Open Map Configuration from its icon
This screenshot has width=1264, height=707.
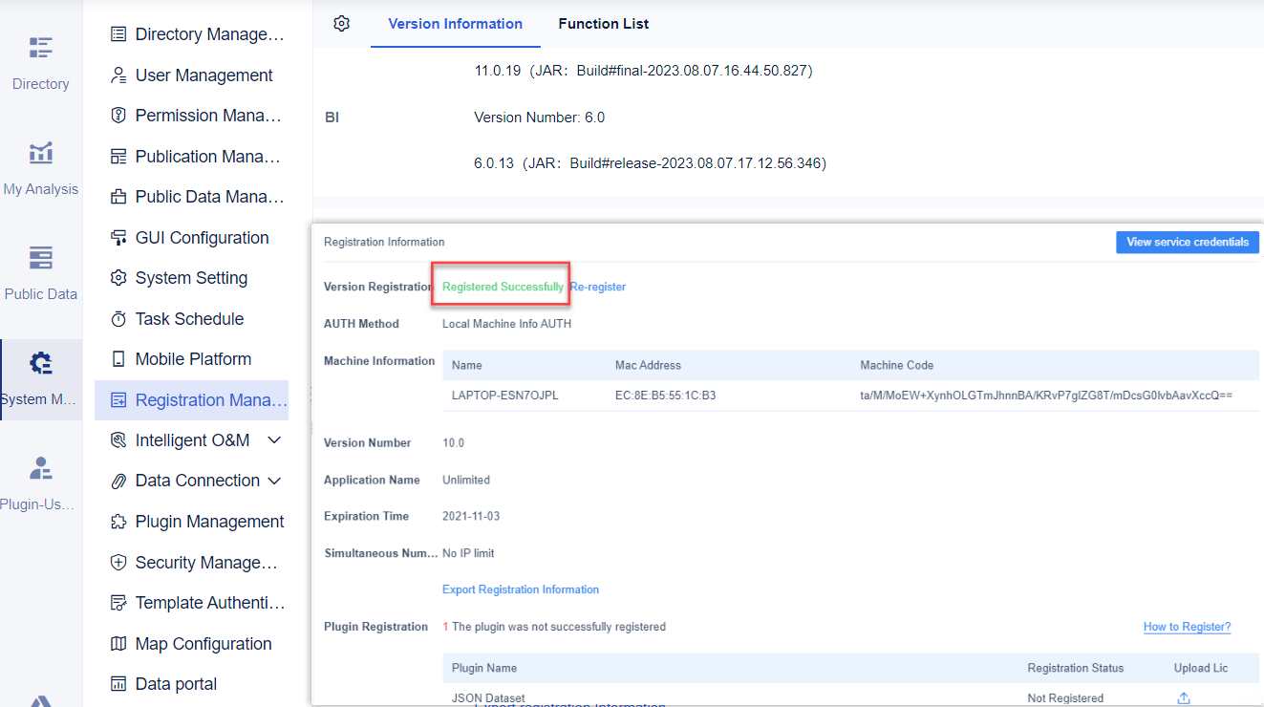point(118,643)
